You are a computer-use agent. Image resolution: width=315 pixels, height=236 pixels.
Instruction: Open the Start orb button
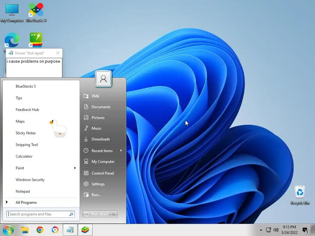coord(8,230)
